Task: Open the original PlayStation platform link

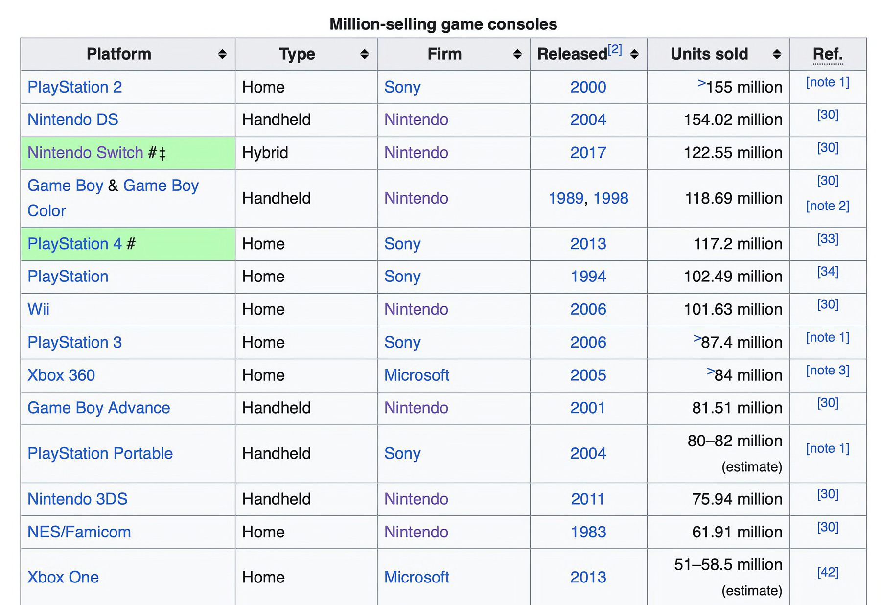Action: click(68, 277)
